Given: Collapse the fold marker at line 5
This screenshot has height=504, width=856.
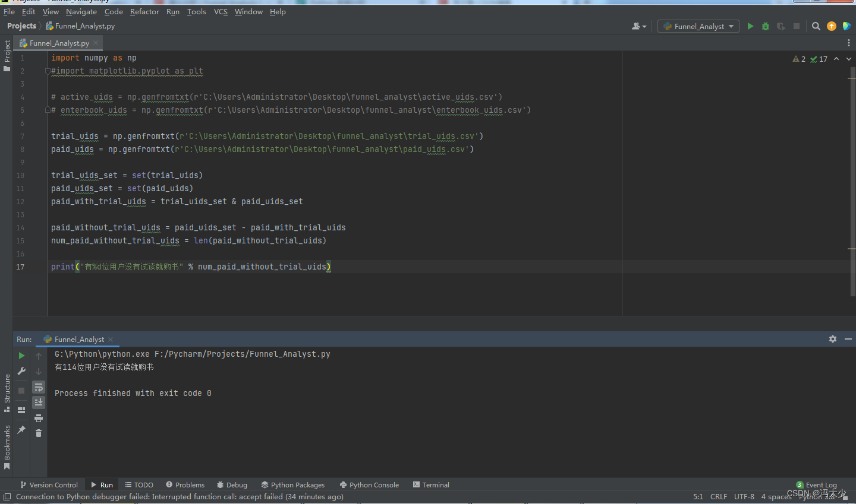Looking at the screenshot, I should pyautogui.click(x=48, y=110).
